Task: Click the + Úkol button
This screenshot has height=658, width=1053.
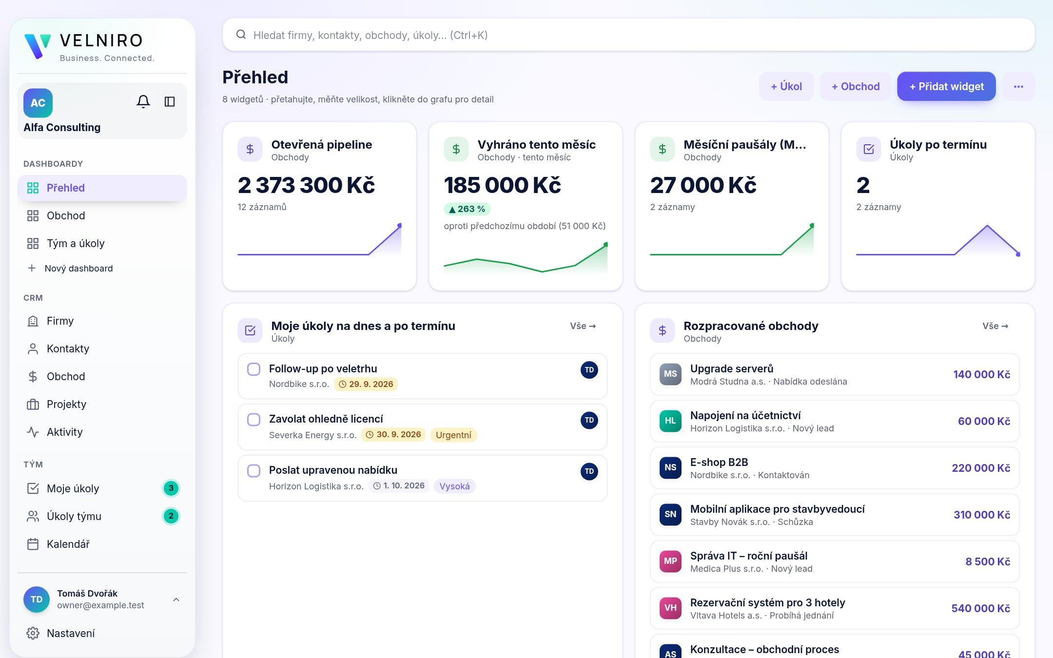Action: (786, 86)
